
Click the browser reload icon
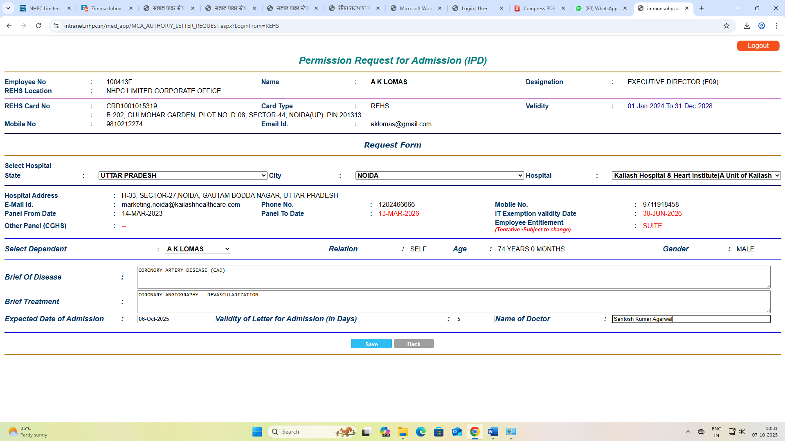point(38,26)
